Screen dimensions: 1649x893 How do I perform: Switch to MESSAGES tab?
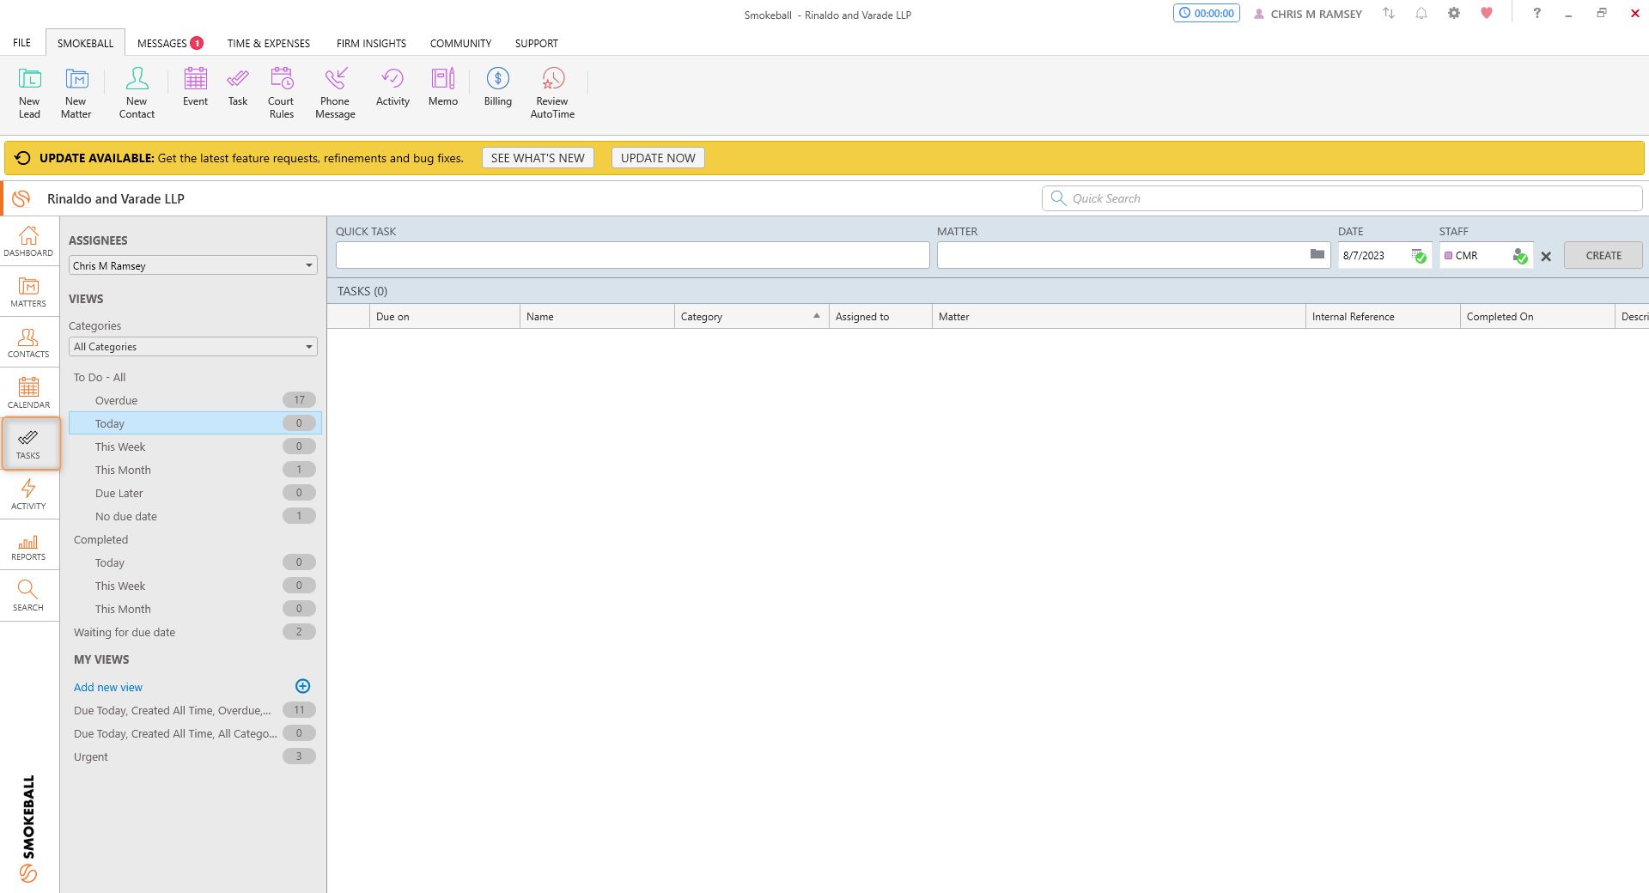(x=170, y=43)
